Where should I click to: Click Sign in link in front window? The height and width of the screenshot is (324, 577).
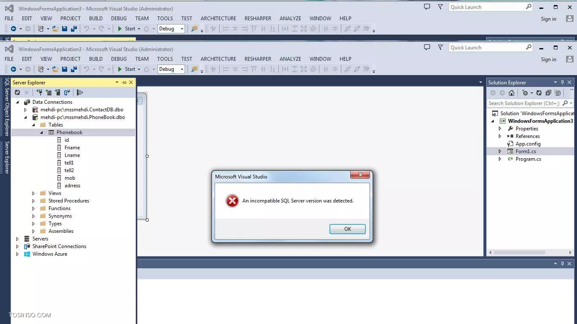[x=548, y=59]
